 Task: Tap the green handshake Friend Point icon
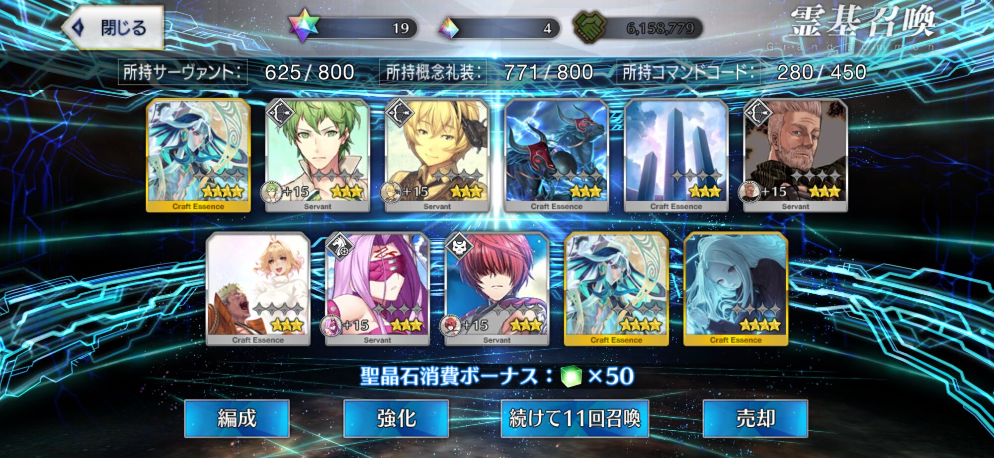point(590,27)
